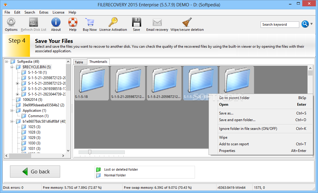This screenshot has height=193, width=318.
Task: Expand the second S-1-5-21-2059872123 tree folder
Action: (18, 83)
